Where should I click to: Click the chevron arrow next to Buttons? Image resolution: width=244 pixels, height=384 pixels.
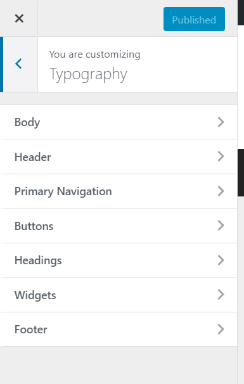(221, 226)
